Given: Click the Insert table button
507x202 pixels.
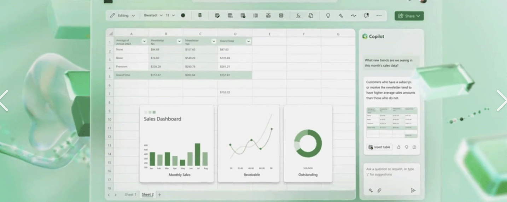Looking at the screenshot, I should (379, 147).
